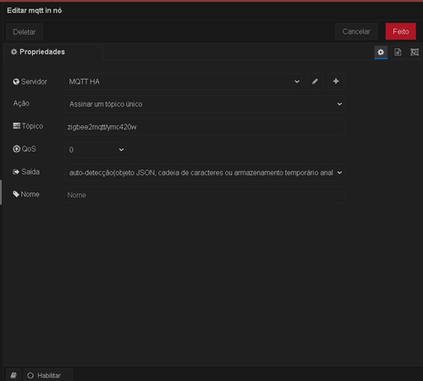Screen dimensions: 423x381
Task: Click the Servidor label text
Action: (x=34, y=82)
